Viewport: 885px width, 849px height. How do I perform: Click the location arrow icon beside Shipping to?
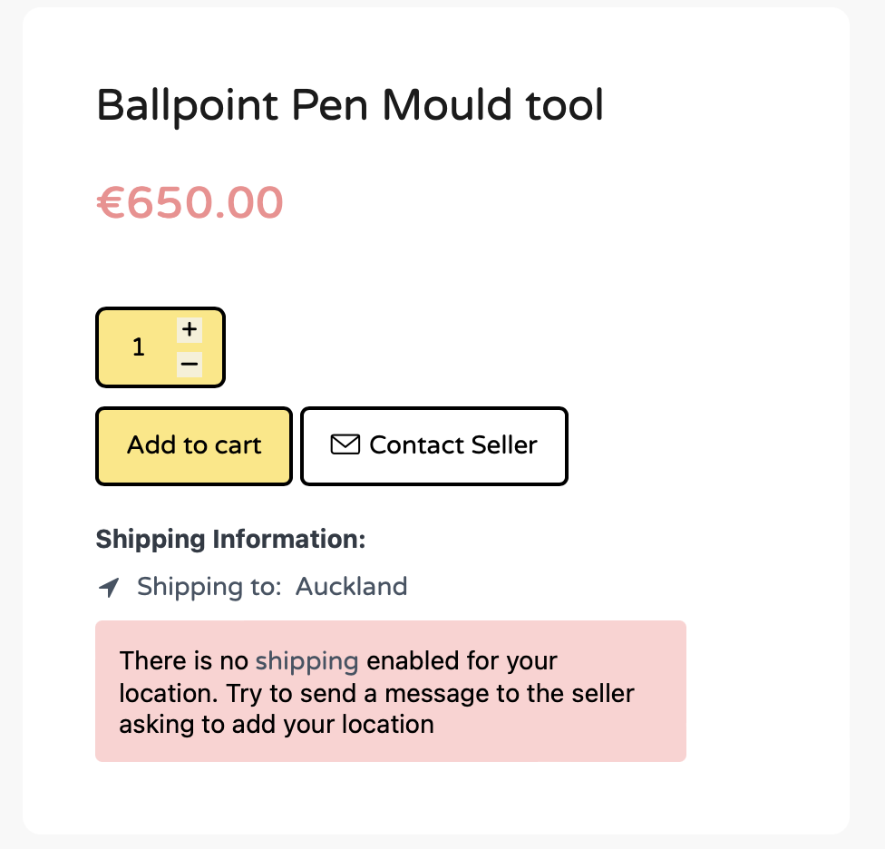(x=109, y=588)
